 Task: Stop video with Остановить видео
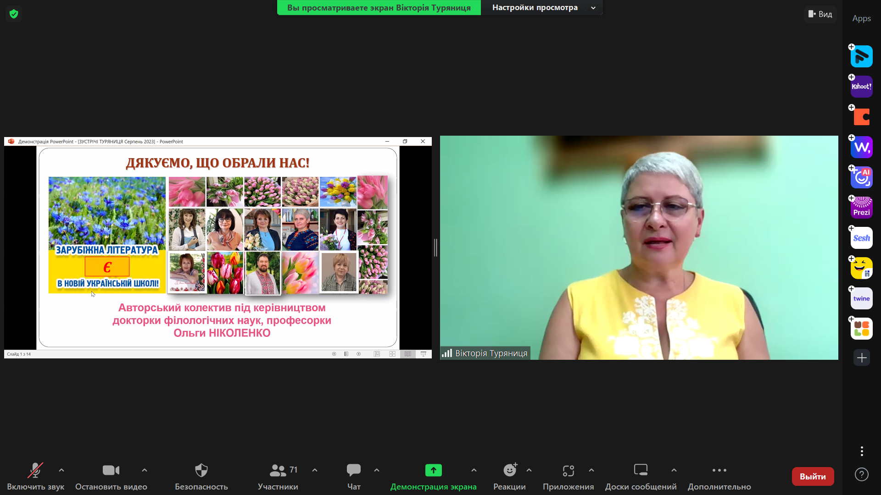pyautogui.click(x=111, y=476)
